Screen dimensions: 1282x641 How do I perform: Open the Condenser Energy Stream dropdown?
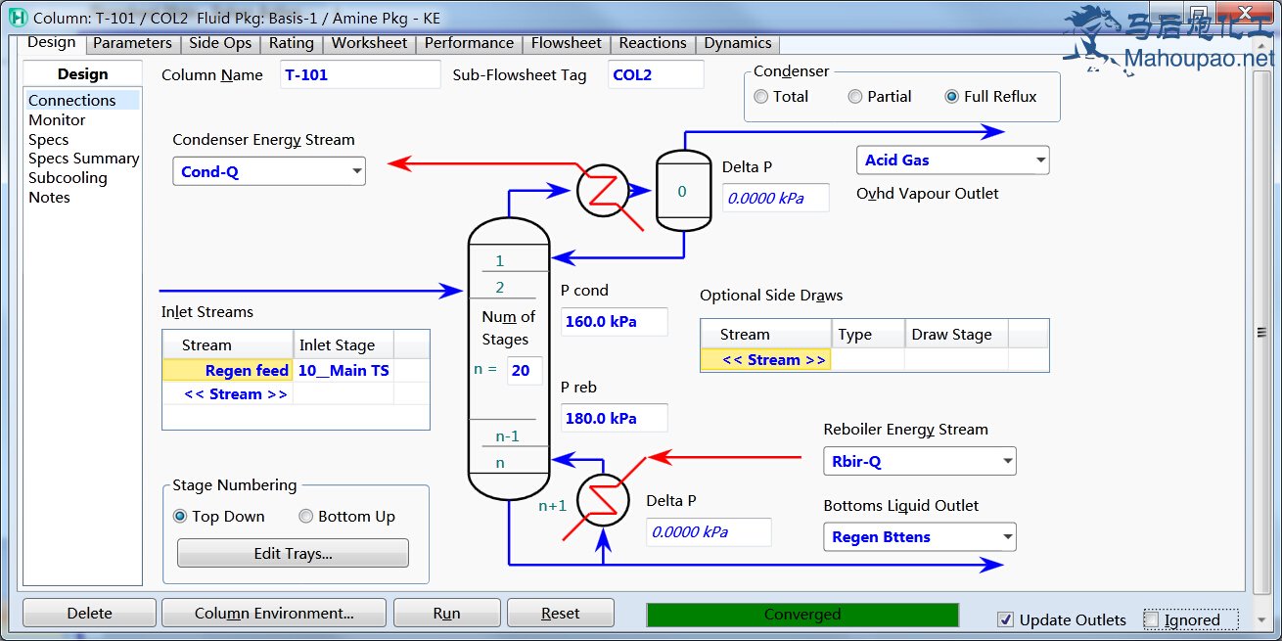355,172
